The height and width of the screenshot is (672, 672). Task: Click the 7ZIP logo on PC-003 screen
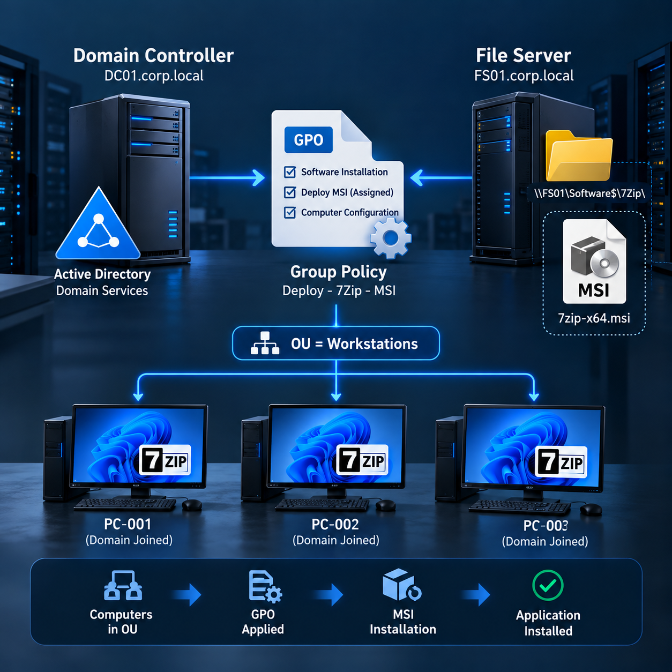click(561, 462)
